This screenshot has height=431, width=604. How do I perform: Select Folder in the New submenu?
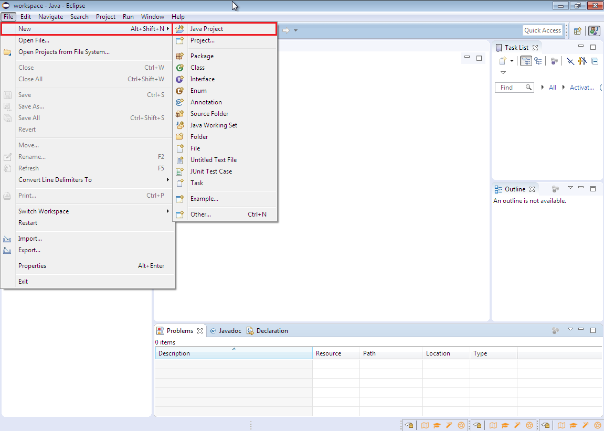225,137
